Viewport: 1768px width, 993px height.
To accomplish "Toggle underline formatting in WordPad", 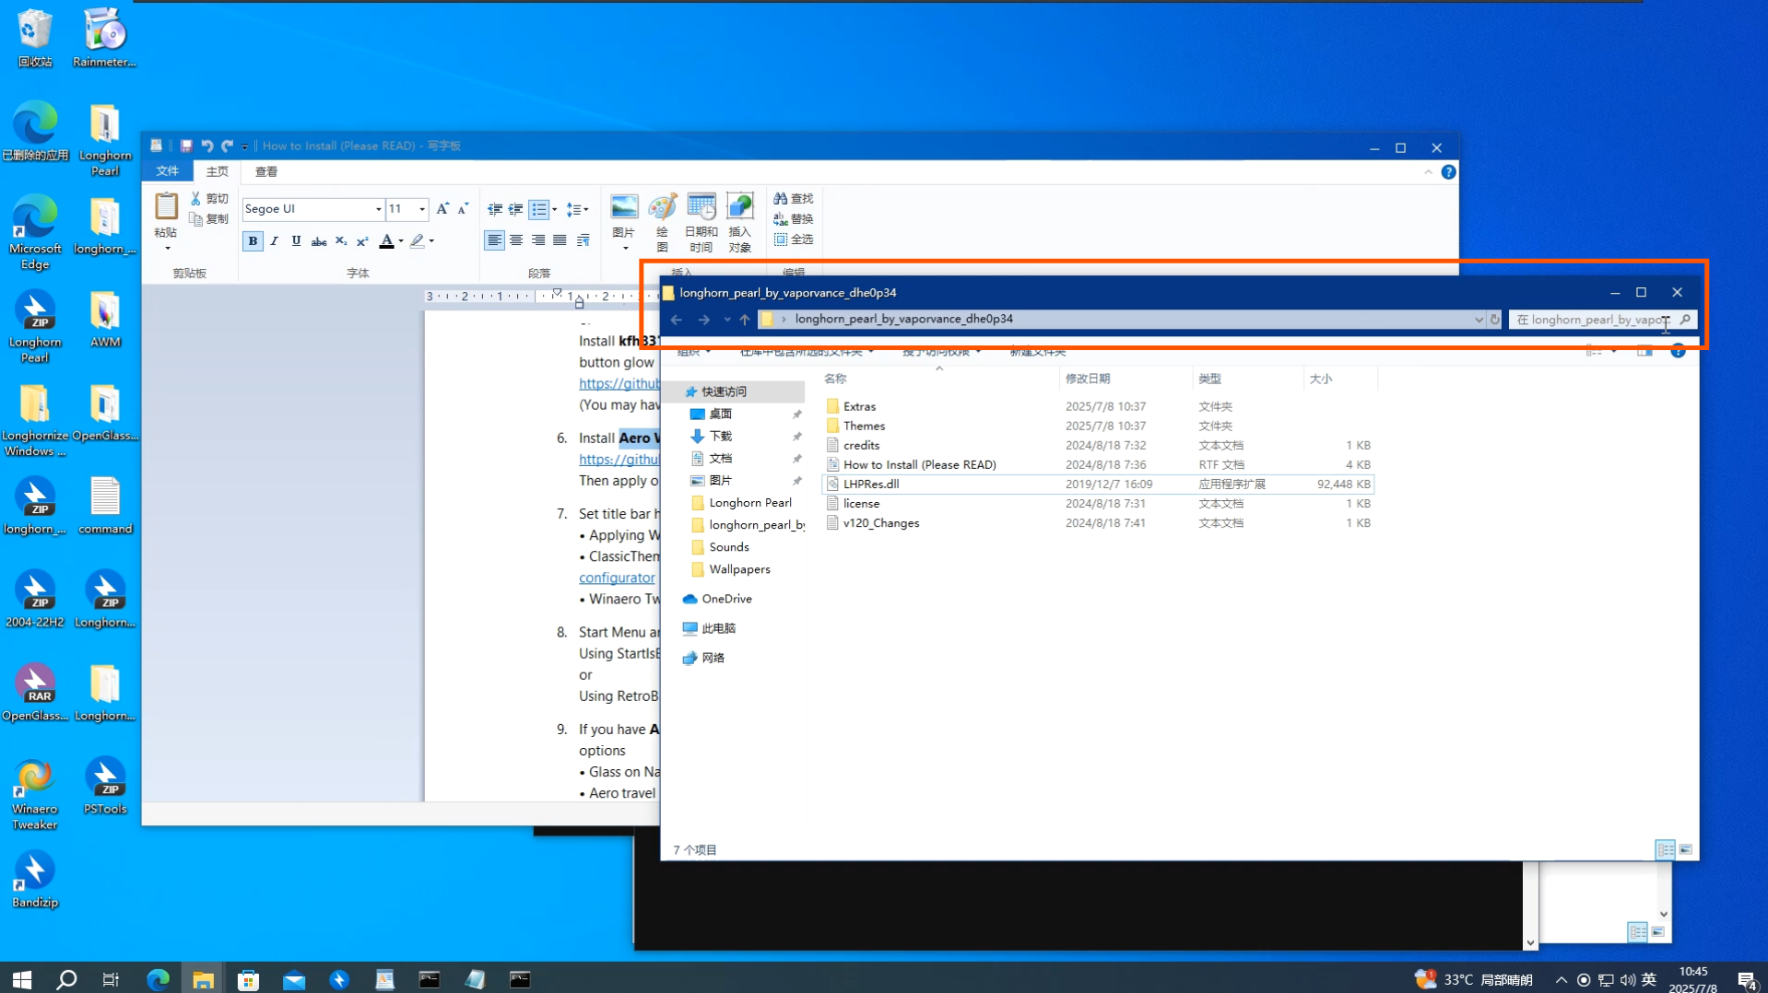I will (296, 241).
